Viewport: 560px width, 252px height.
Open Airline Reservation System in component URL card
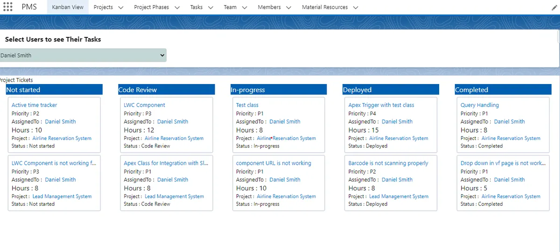pos(287,196)
